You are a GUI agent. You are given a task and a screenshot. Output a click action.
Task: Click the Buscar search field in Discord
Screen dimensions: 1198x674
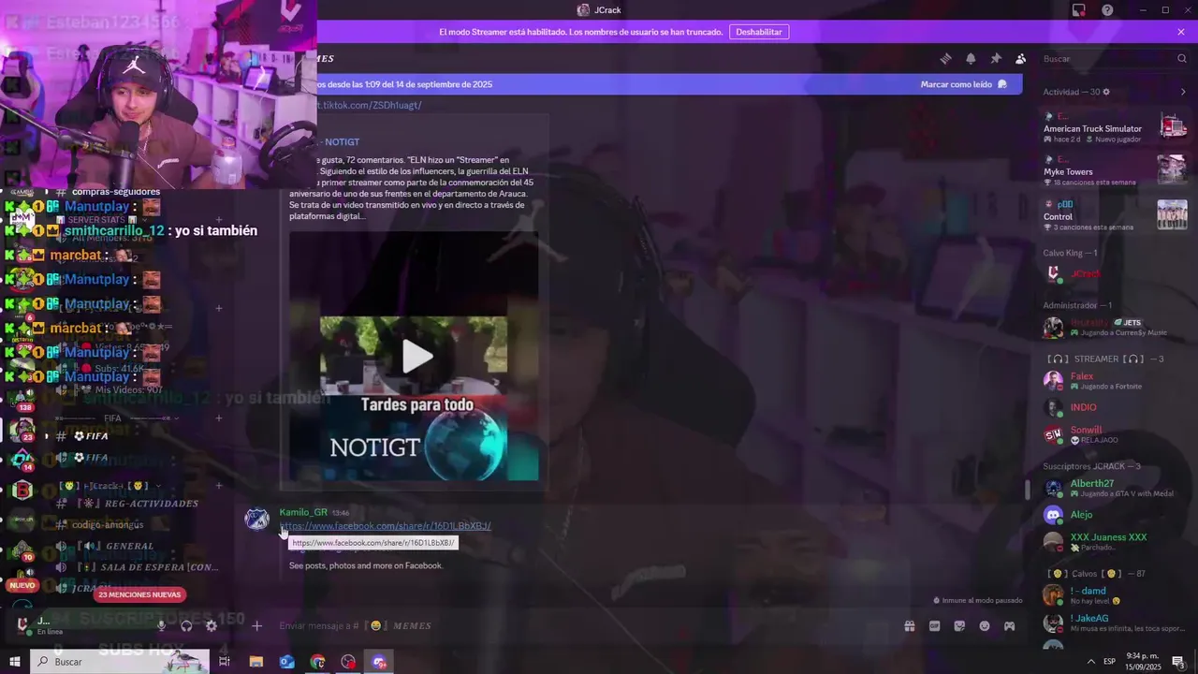(1114, 59)
